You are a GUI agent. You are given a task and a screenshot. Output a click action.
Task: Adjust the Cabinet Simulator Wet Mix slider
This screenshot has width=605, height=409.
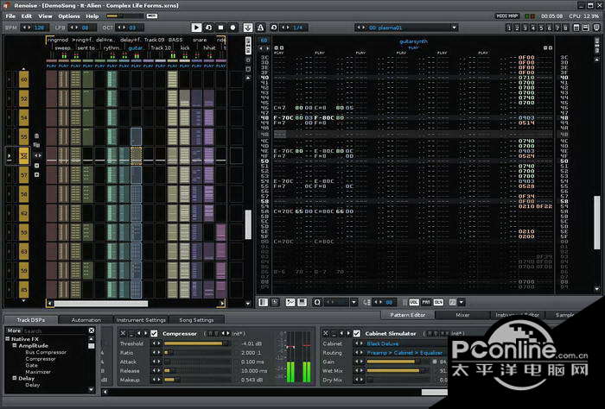[398, 370]
